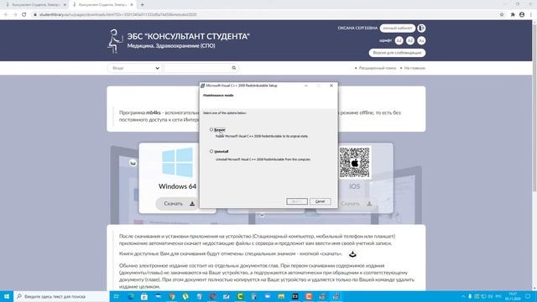Open Google Chrome from the taskbar
537x302 pixels.
[x=171, y=296]
